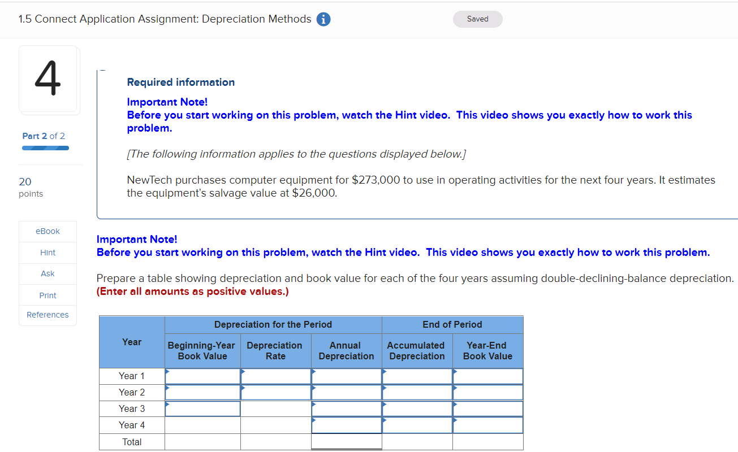
Task: Click the Ask link
Action: click(x=48, y=273)
